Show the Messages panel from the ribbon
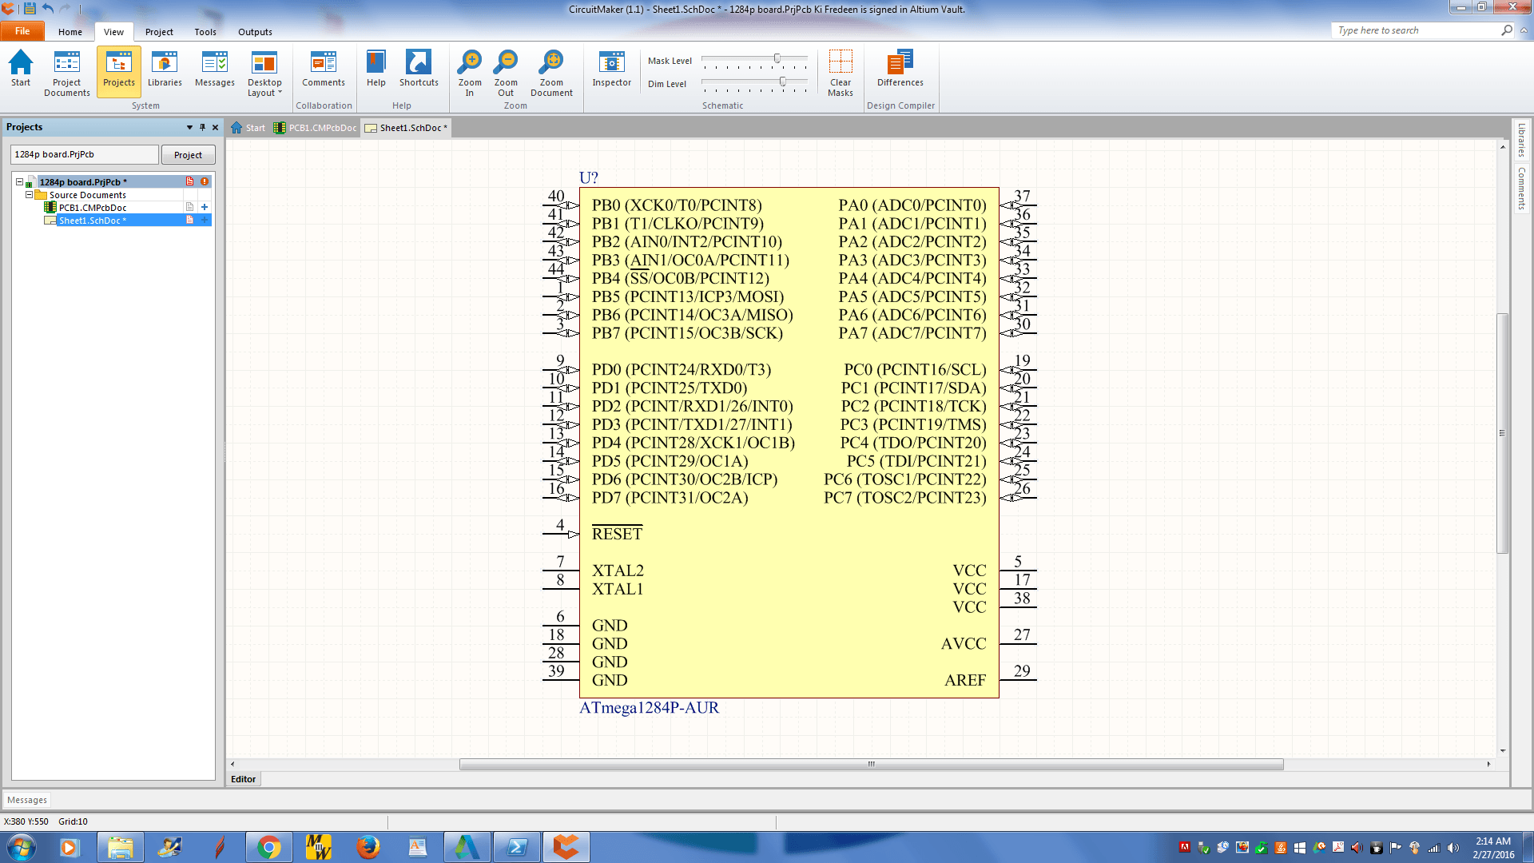The width and height of the screenshot is (1534, 863). [x=215, y=69]
